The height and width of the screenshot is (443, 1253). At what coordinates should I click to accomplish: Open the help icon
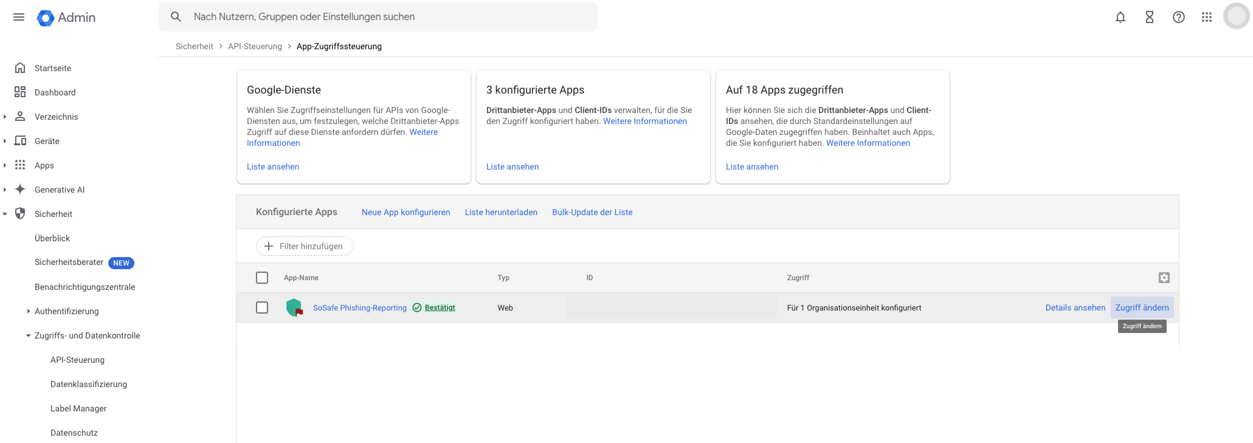[x=1178, y=17]
